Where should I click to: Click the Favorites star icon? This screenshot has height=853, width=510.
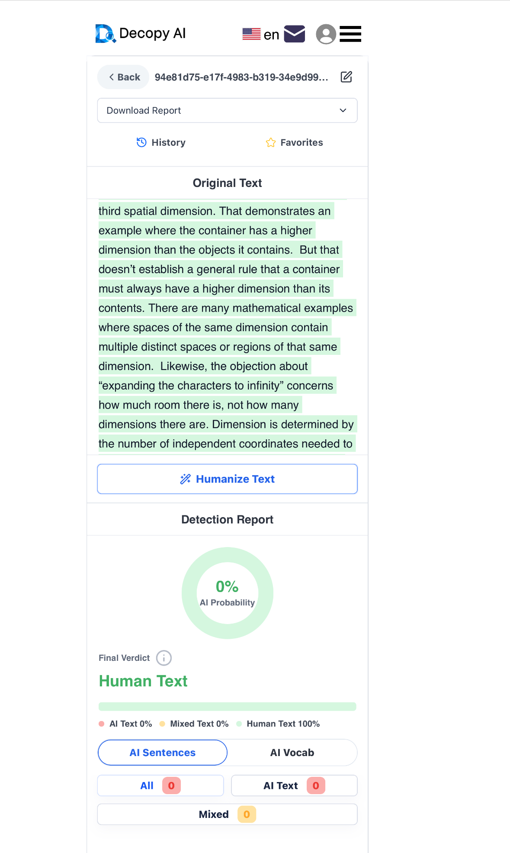[x=271, y=142]
